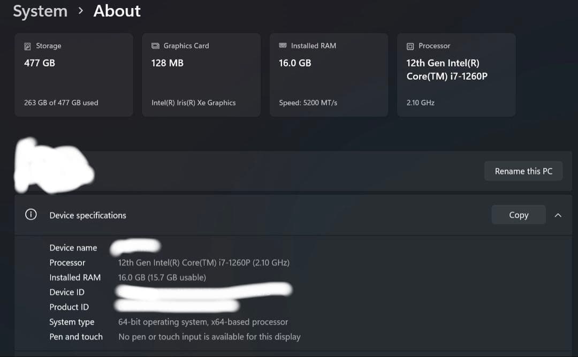This screenshot has height=357, width=578.
Task: Open the 16.0 GB Installed RAM card
Action: [x=329, y=75]
